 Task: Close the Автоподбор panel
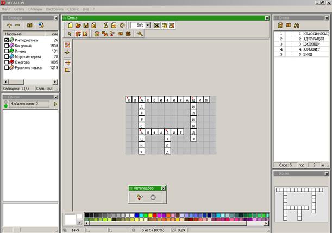click(164, 188)
